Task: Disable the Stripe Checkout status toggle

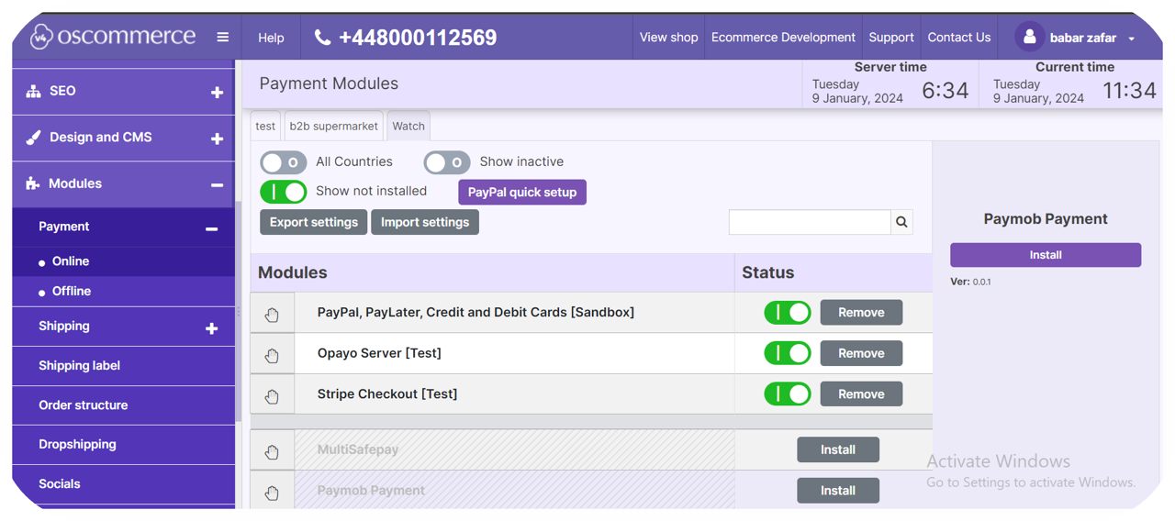Action: point(787,394)
